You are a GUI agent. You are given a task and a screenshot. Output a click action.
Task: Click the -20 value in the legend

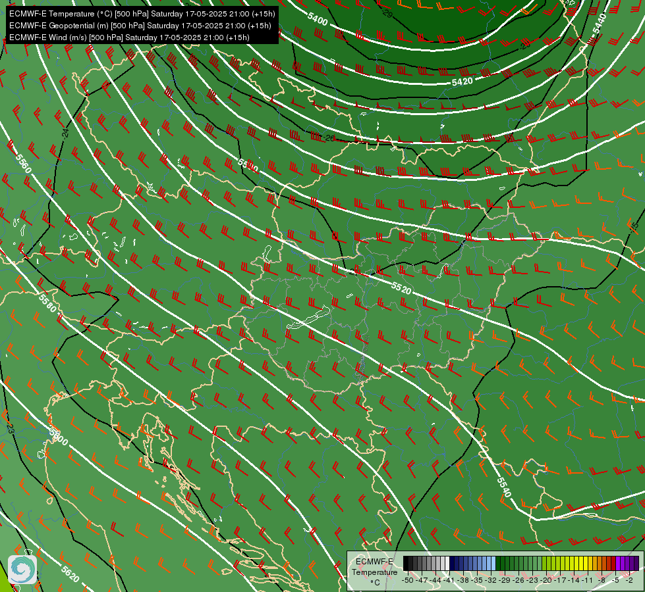coord(547,580)
